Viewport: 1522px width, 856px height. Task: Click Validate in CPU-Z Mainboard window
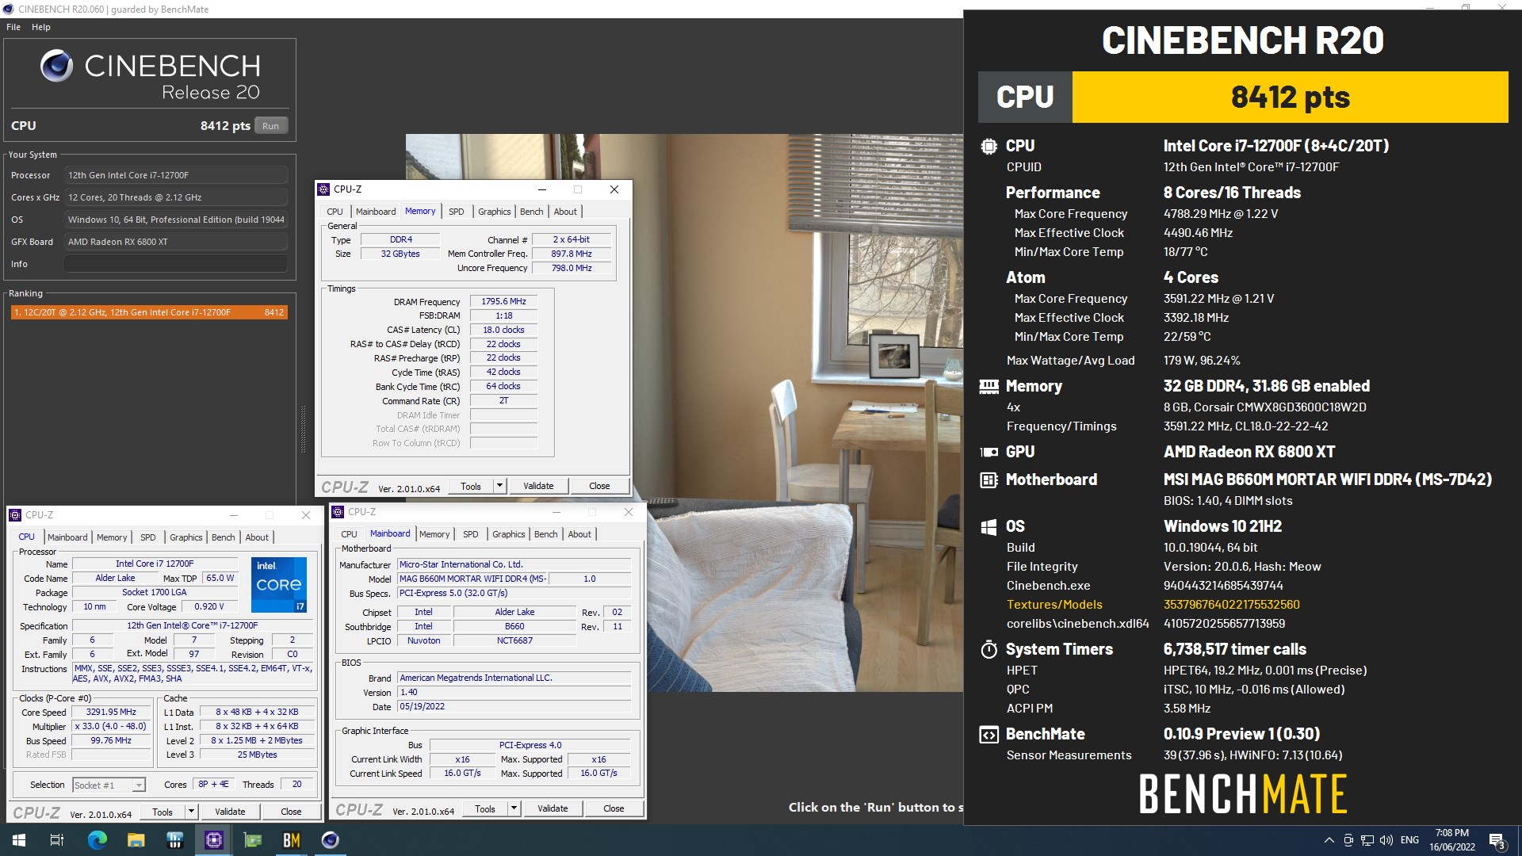(x=553, y=808)
